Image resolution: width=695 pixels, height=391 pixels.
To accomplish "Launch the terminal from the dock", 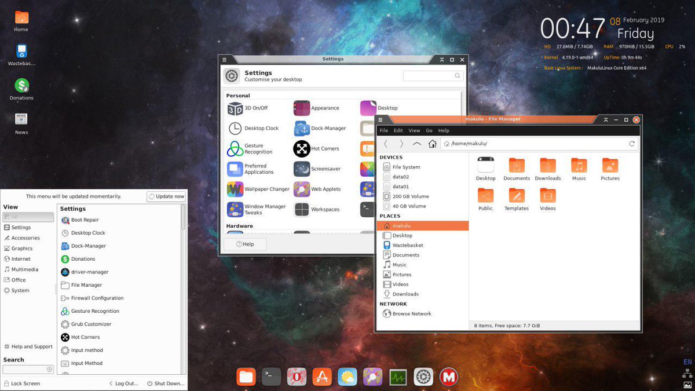I will [271, 377].
